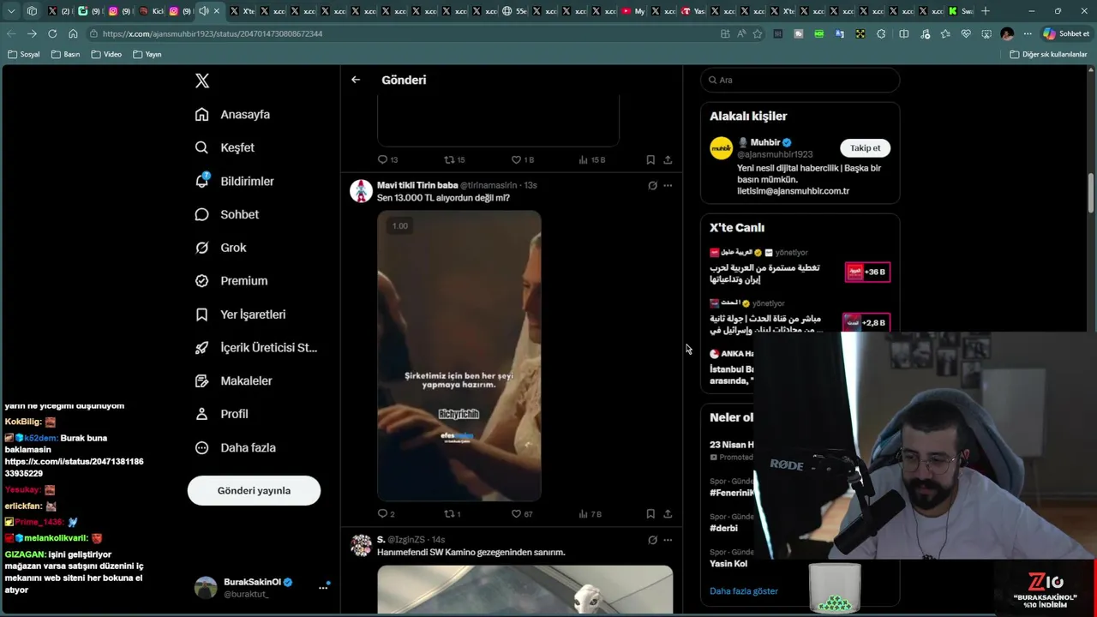Mute the tab playing audio

[x=204, y=11]
